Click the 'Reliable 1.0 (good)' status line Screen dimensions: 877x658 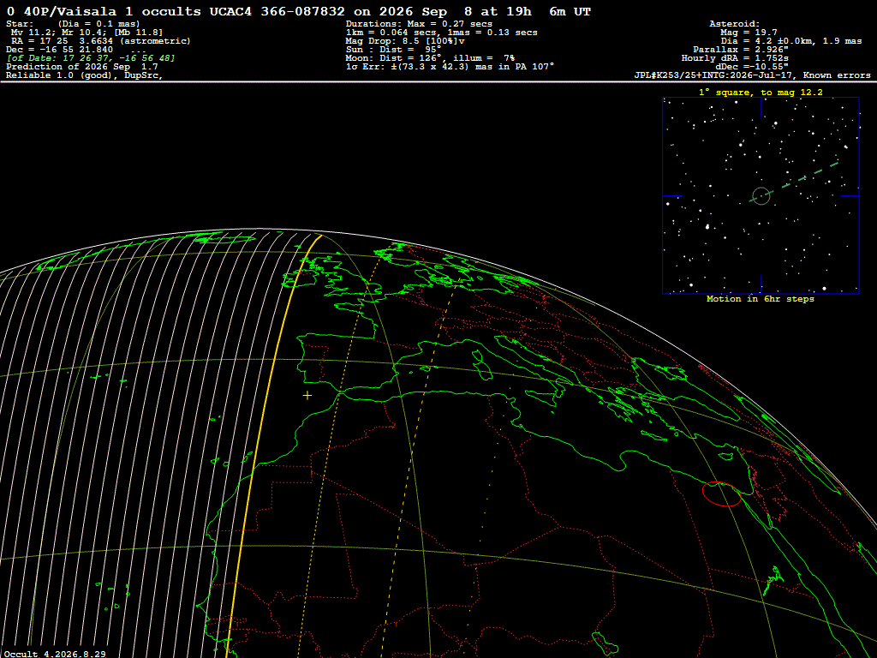[84, 75]
